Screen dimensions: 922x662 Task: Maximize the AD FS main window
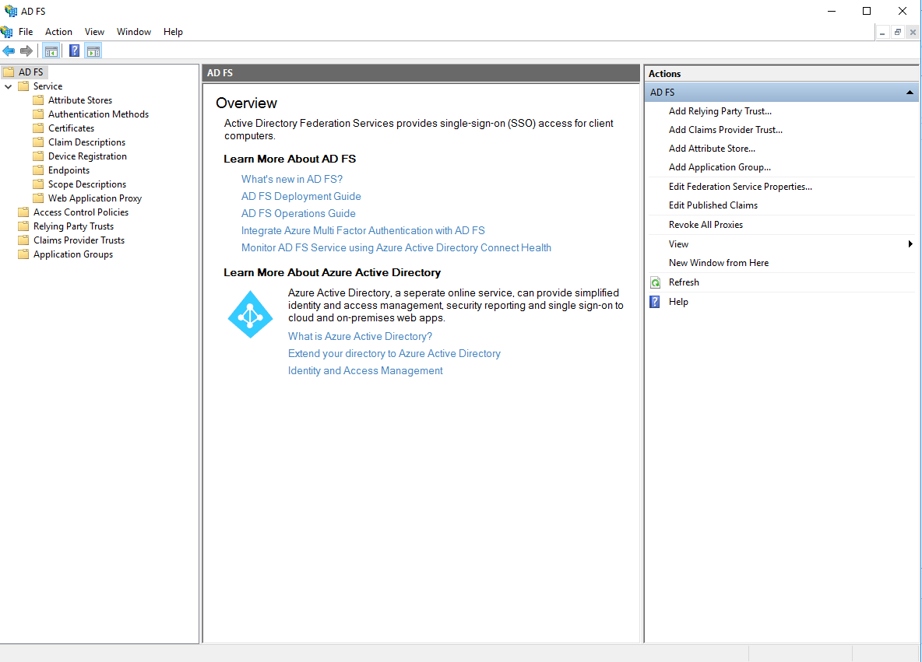[x=867, y=11]
